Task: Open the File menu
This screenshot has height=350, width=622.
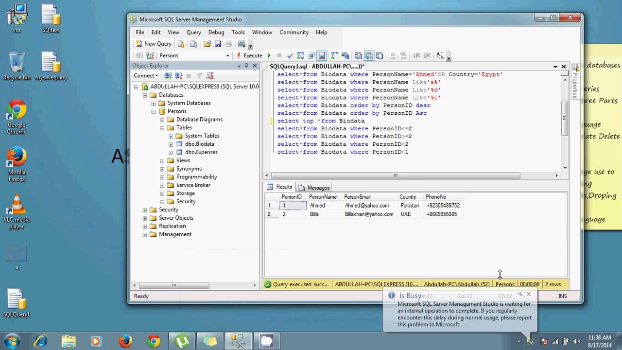Action: 140,32
